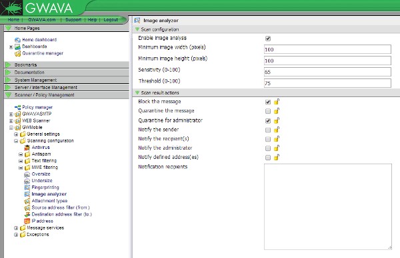Click Threshold (0-100) input field

327,83
